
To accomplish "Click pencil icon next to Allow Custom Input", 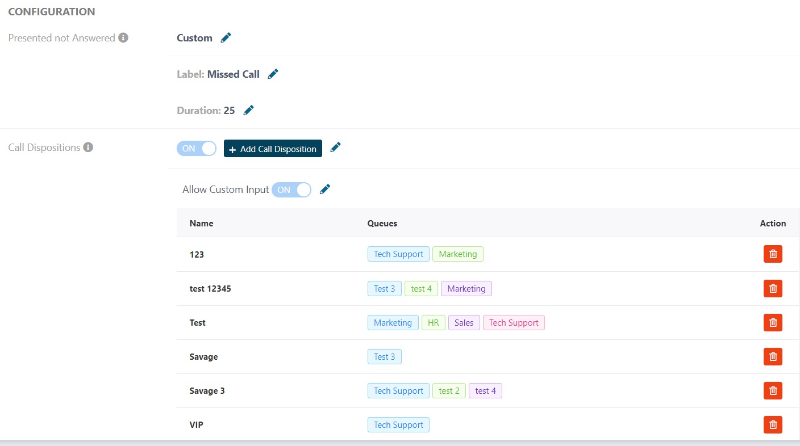I will tap(325, 190).
